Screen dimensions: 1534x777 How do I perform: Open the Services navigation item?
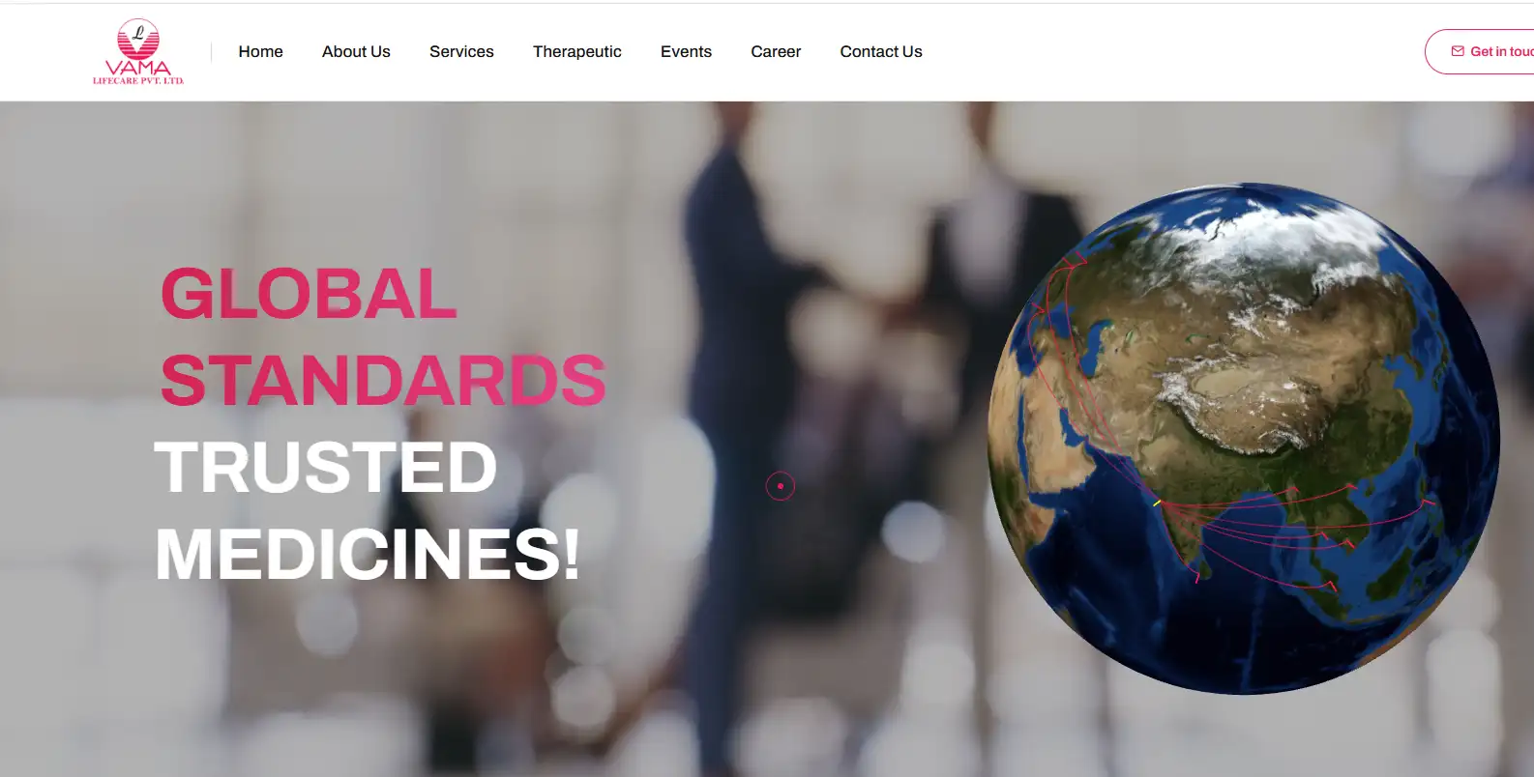(x=461, y=52)
